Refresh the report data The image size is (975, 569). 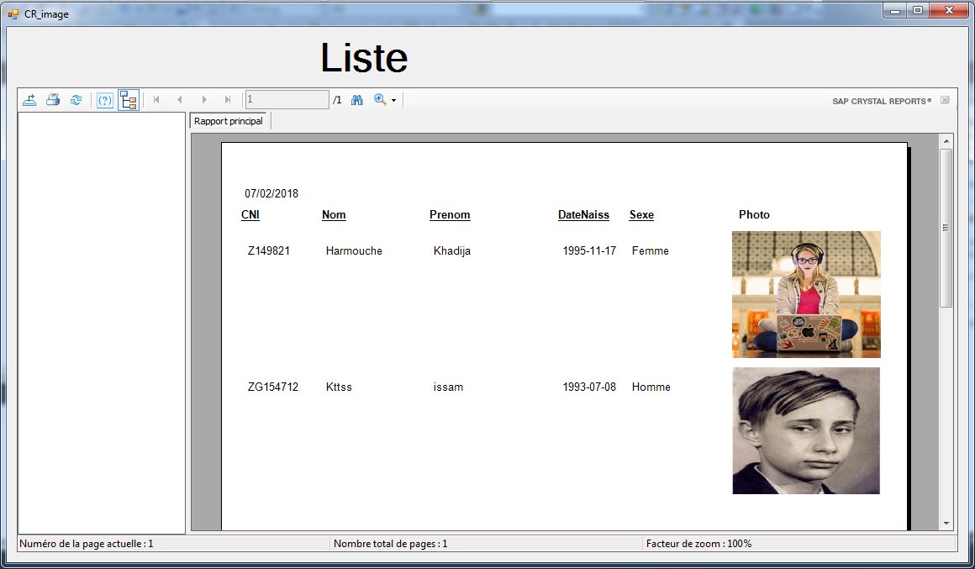(76, 99)
